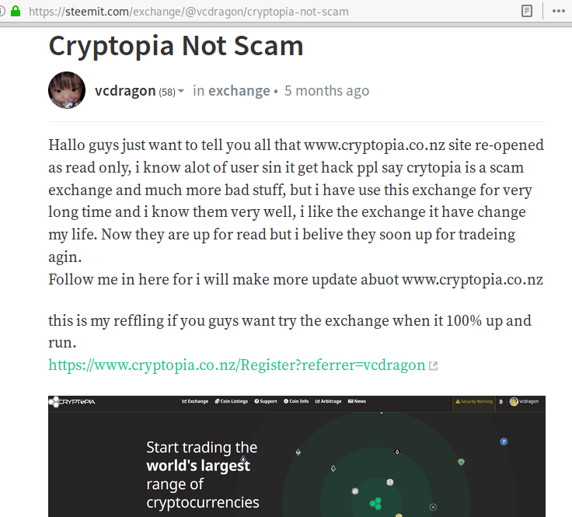This screenshot has height=517, width=572.
Task: Click the 5 months ago timestamp
Action: pos(326,91)
